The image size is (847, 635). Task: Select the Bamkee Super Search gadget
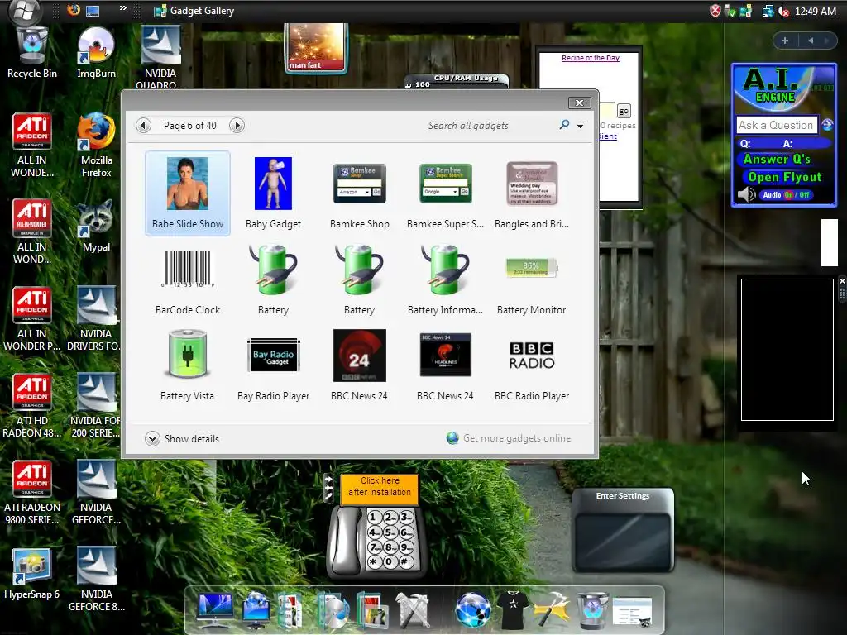446,193
